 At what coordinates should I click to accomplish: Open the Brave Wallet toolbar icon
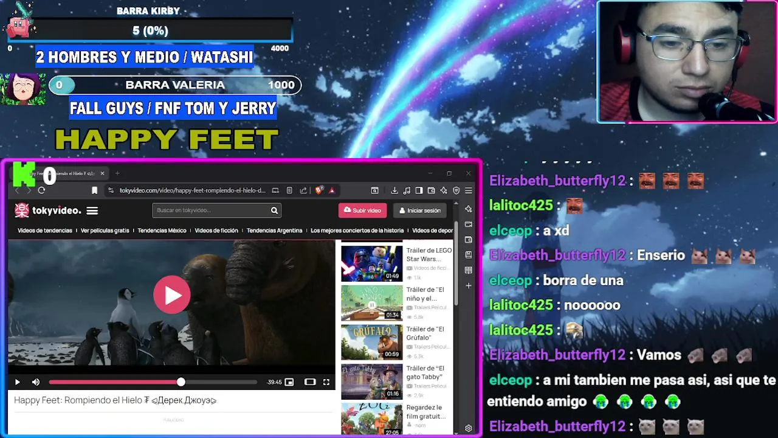point(431,190)
